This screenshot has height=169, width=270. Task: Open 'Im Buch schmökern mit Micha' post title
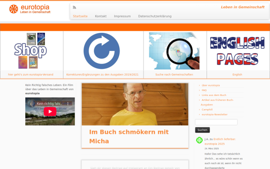(x=129, y=137)
